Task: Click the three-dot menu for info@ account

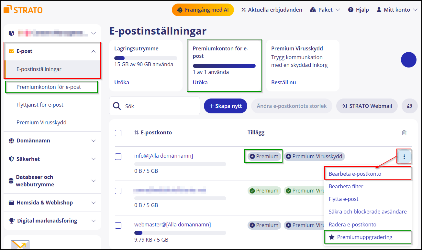Action: pos(404,156)
